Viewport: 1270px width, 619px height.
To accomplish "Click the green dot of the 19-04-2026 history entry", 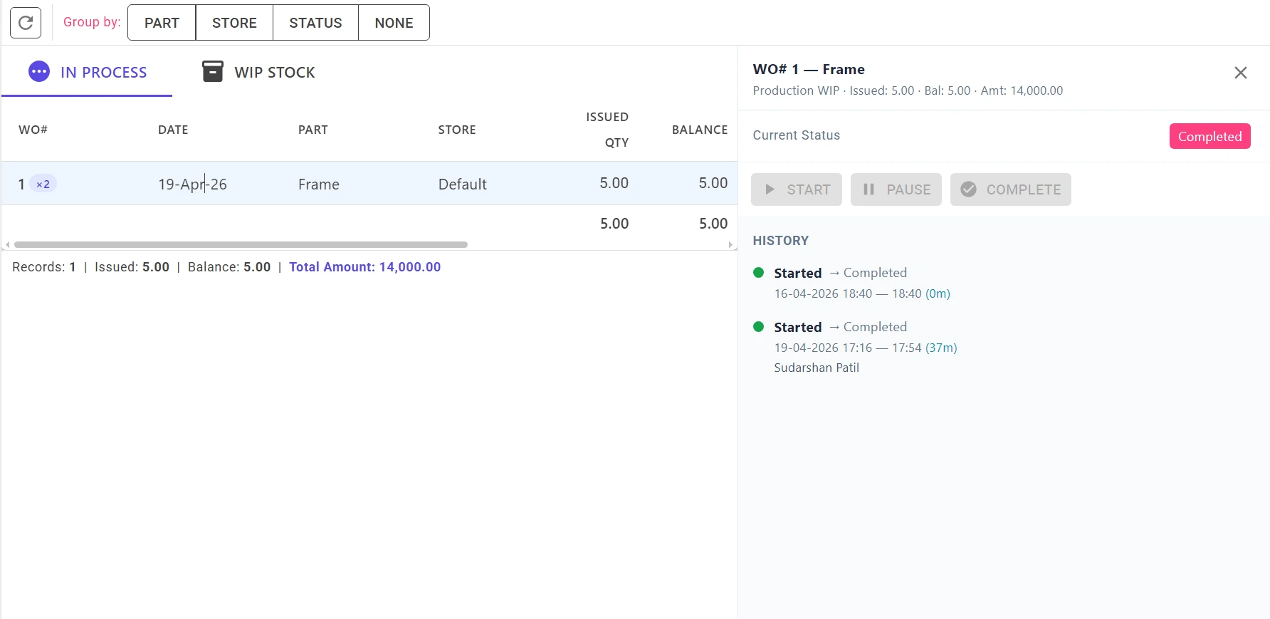I will coord(759,326).
